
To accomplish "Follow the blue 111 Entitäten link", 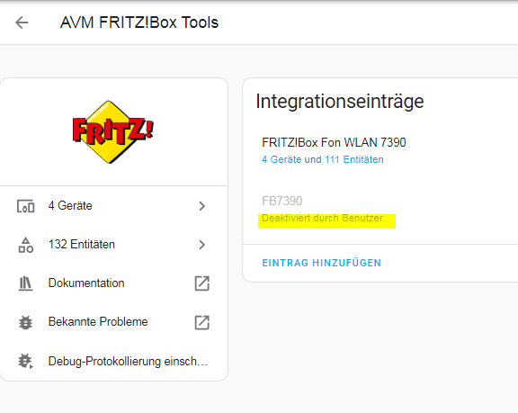I will coord(354,159).
